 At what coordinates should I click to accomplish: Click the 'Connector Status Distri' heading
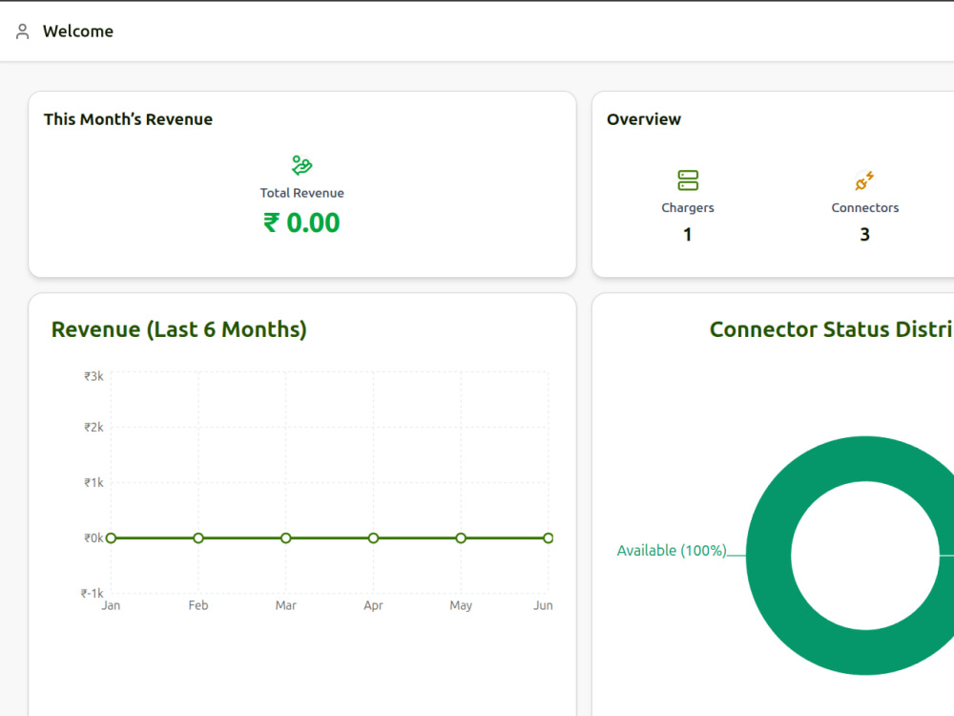(x=832, y=329)
